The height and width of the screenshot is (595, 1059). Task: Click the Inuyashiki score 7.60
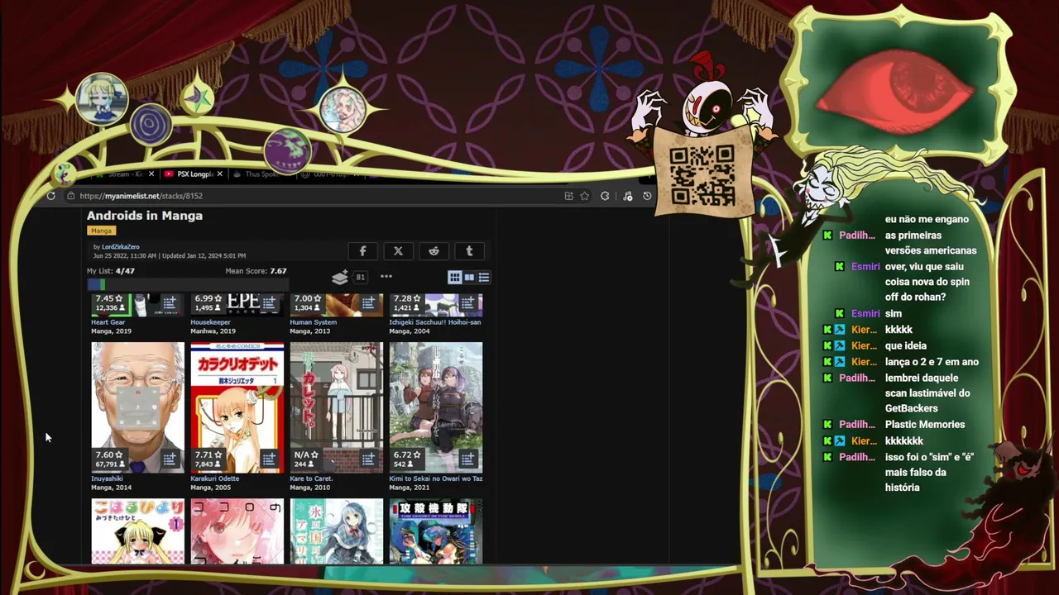coord(109,455)
